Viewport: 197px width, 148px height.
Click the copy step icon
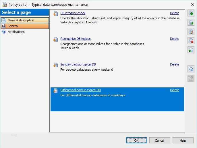click(191, 69)
